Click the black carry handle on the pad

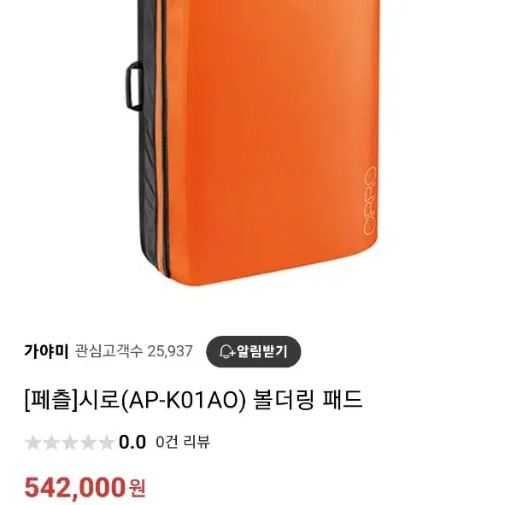[x=134, y=86]
